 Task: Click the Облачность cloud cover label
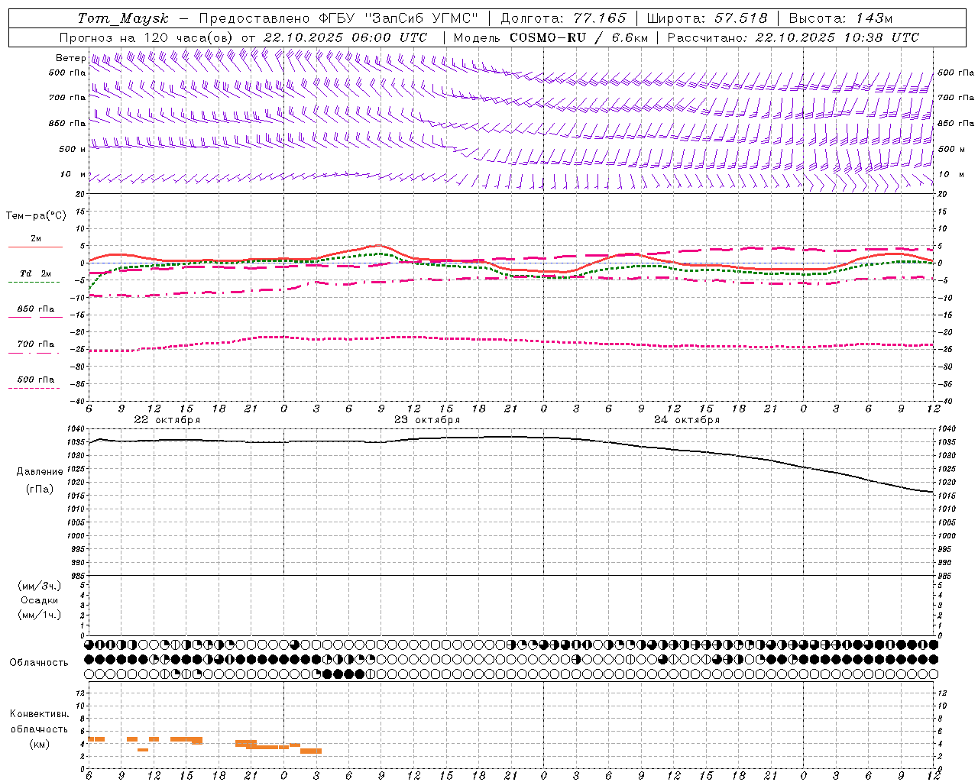(39, 663)
